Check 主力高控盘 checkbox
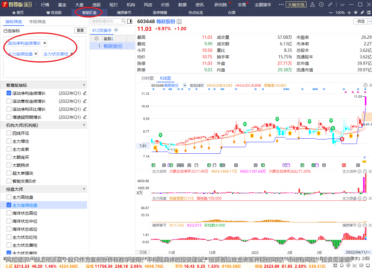The height and width of the screenshot is (268, 372). (9, 197)
